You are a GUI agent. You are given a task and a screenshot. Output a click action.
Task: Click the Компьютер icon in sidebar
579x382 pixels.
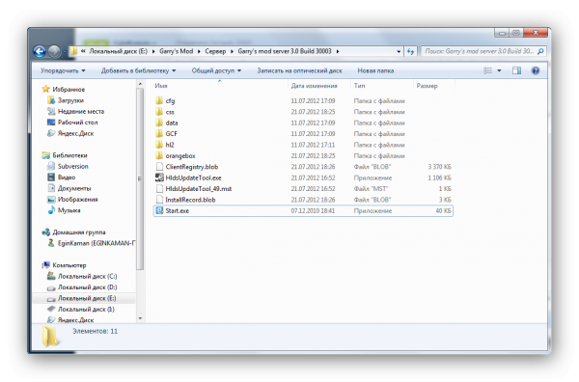(x=45, y=265)
